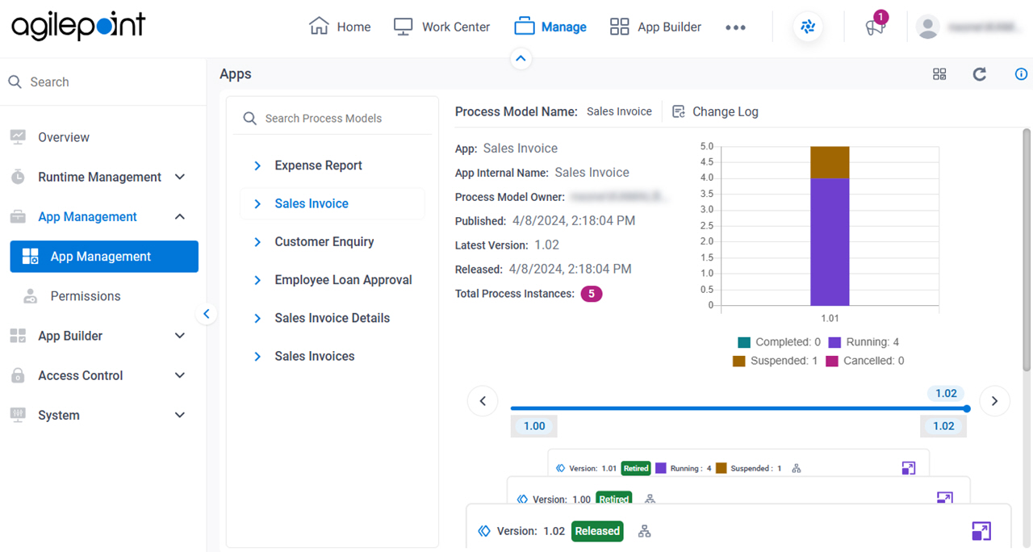Select Customer Enquiry process model
The height and width of the screenshot is (552, 1033).
324,241
